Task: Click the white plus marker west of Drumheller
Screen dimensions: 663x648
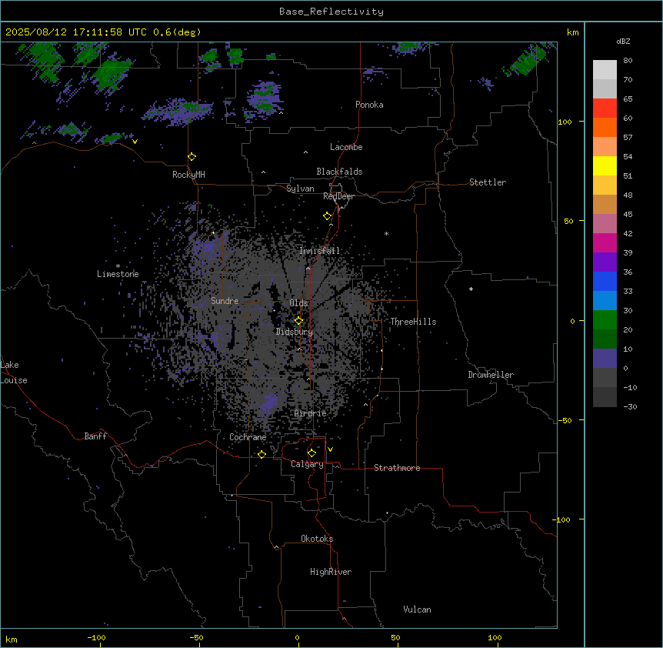Action: tap(471, 289)
